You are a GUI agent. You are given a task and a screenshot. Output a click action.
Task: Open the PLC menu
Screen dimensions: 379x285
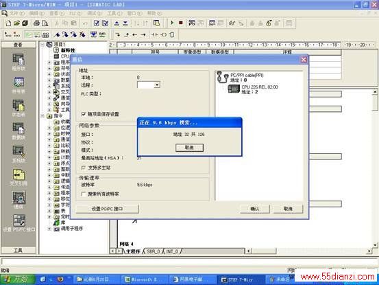pos(75,13)
